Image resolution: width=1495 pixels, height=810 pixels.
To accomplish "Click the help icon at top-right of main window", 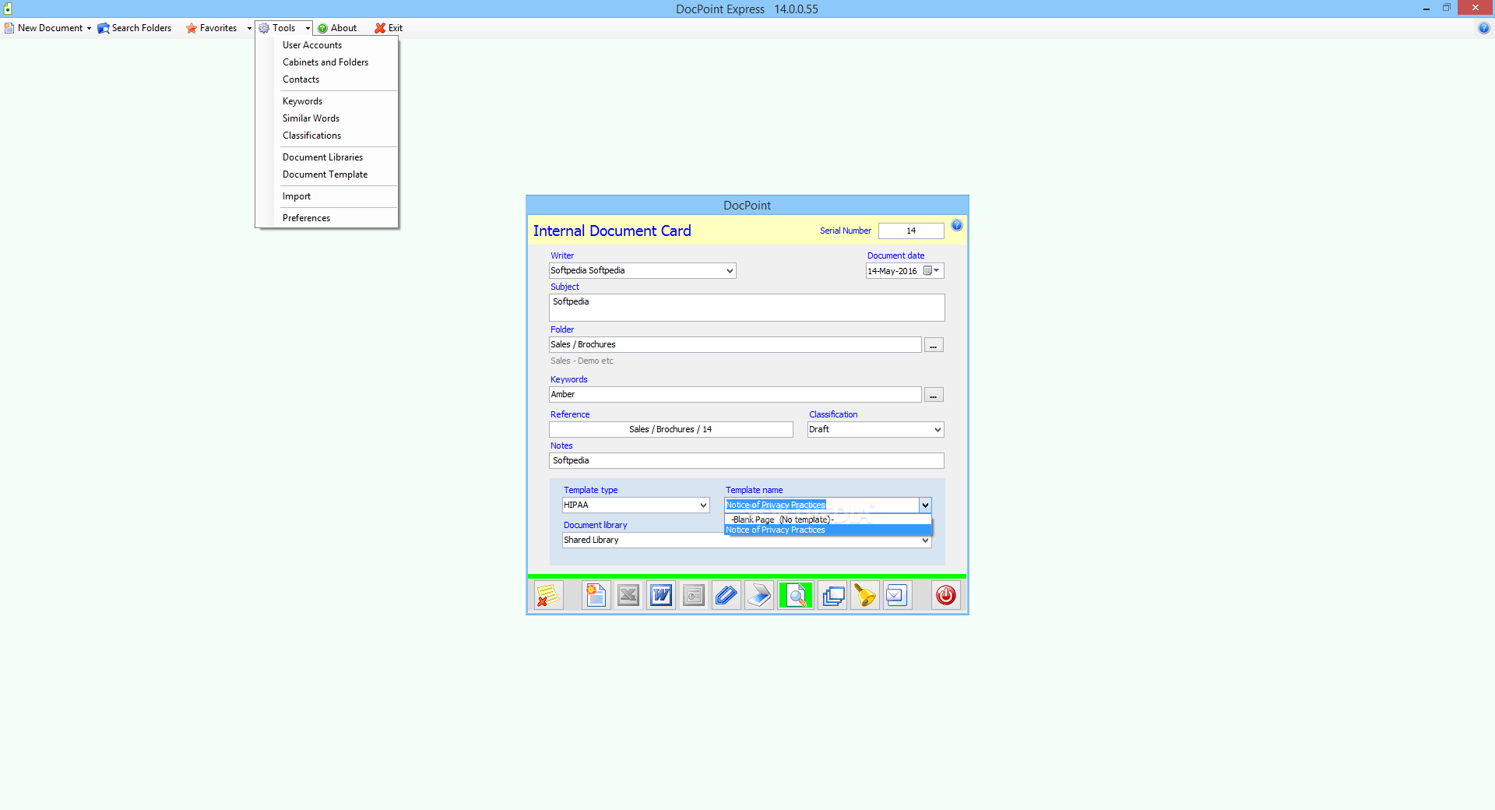I will 1483,28.
